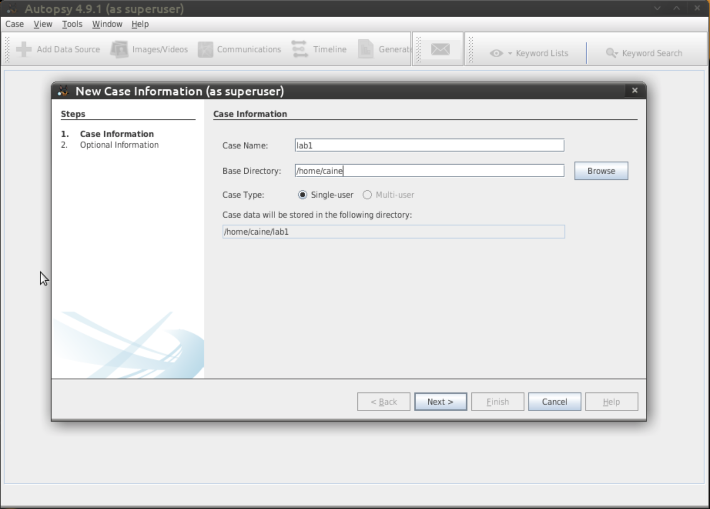
Task: Click the dialog Help button
Action: [611, 402]
